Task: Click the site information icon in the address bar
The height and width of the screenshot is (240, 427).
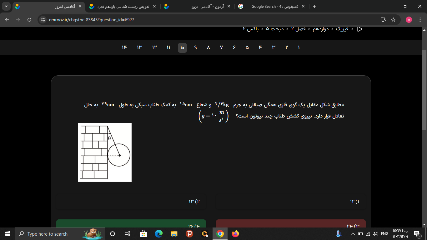Action: tap(43, 20)
